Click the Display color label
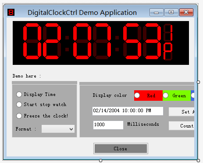The image size is (203, 163). pyautogui.click(x=110, y=96)
